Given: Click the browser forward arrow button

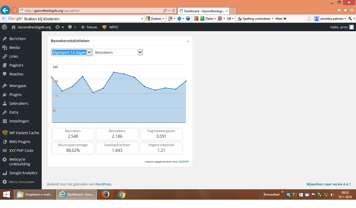Looking at the screenshot, I should [x=14, y=10].
